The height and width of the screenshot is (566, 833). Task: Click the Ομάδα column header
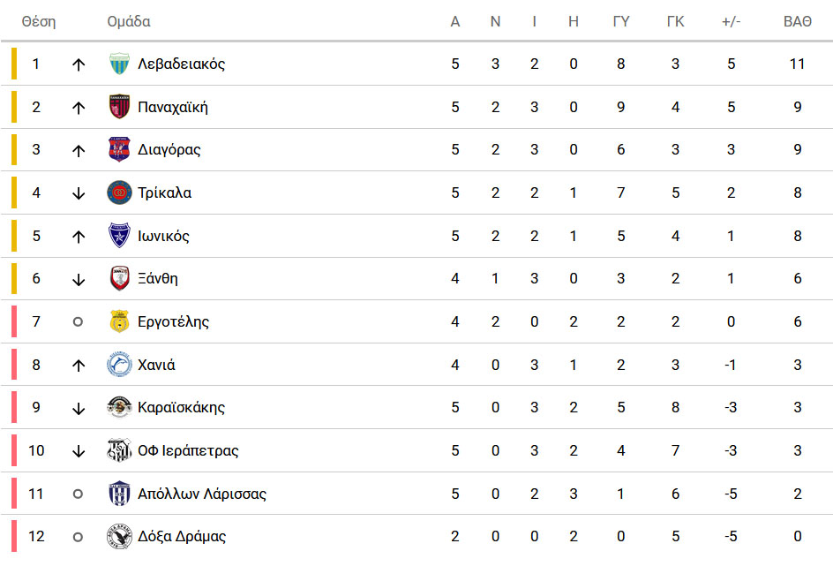pos(129,22)
